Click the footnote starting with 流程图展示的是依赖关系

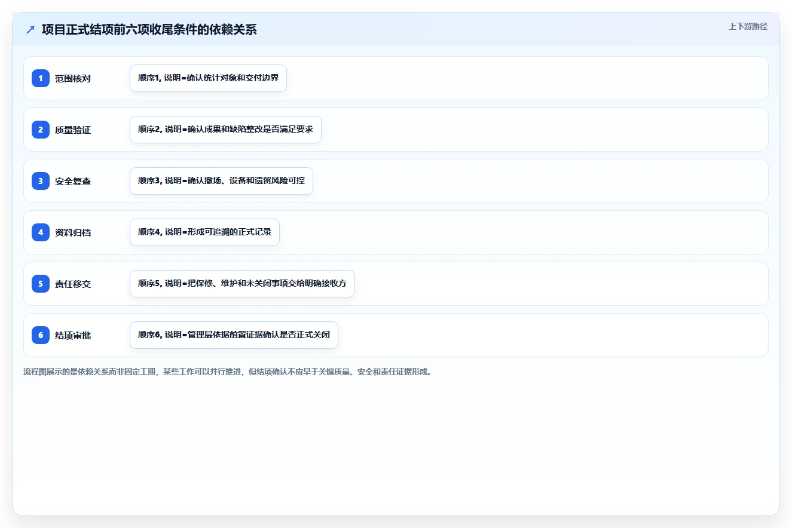tap(227, 372)
